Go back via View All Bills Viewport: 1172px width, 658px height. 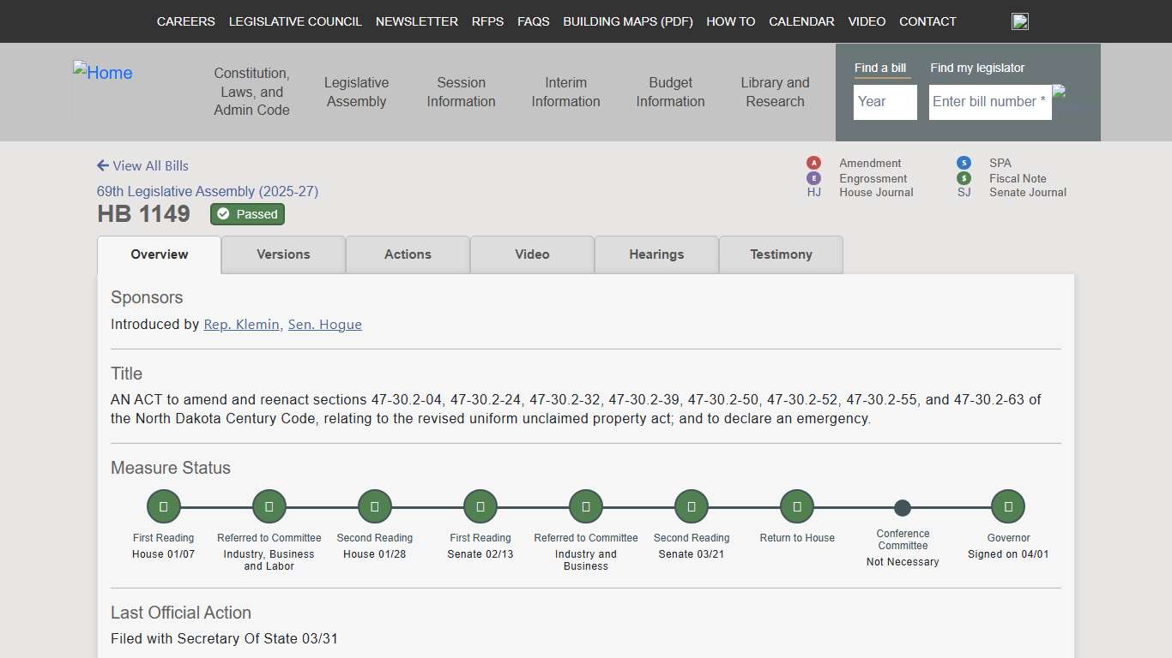pyautogui.click(x=142, y=166)
